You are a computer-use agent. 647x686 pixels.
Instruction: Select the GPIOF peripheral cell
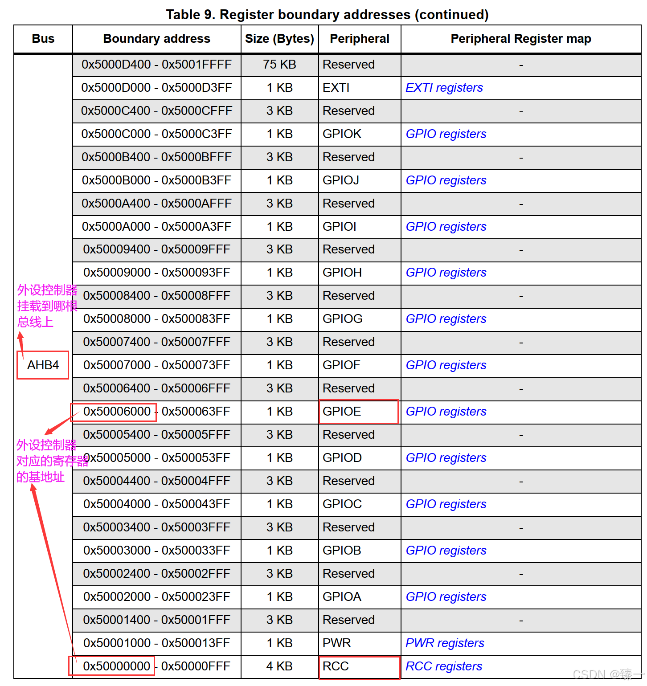(x=360, y=365)
